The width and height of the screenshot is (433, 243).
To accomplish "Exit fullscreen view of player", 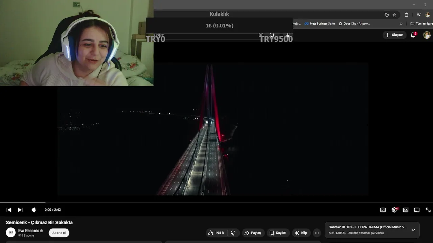I will 428,210.
